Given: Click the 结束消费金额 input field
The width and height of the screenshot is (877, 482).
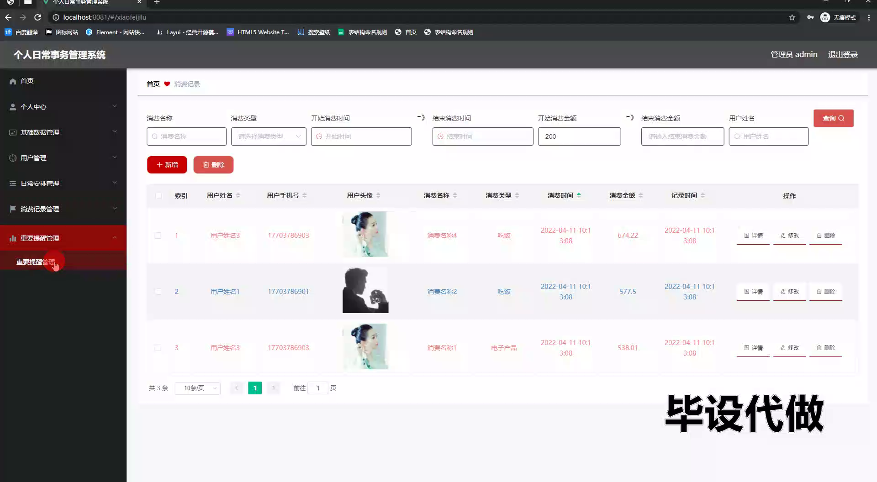Looking at the screenshot, I should point(682,136).
